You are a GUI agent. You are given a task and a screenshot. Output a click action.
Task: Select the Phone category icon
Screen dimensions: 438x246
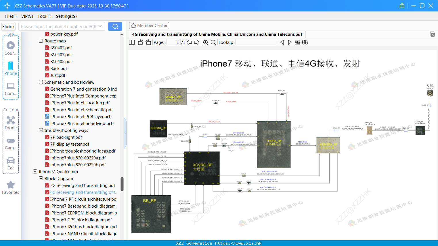pyautogui.click(x=11, y=69)
